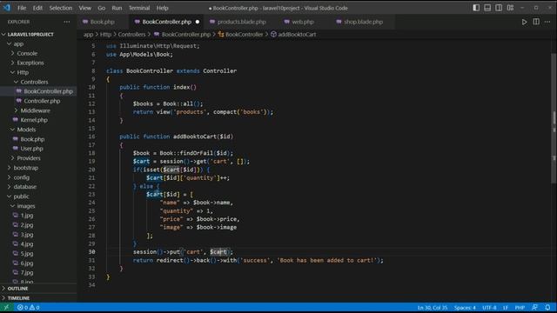Toggle primary side bar layout icon
557x313 pixels.
click(x=476, y=8)
